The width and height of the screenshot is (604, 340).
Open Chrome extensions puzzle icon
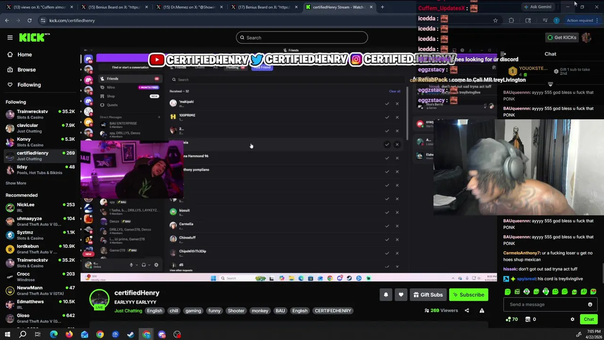click(x=511, y=20)
